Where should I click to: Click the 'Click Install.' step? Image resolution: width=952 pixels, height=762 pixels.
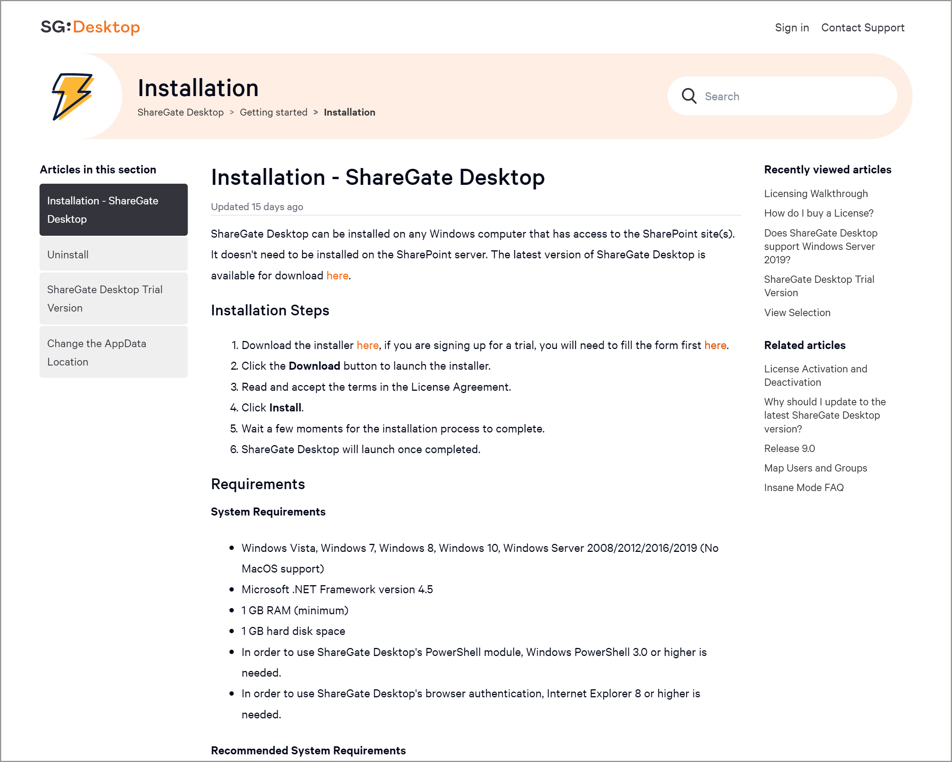coord(272,408)
